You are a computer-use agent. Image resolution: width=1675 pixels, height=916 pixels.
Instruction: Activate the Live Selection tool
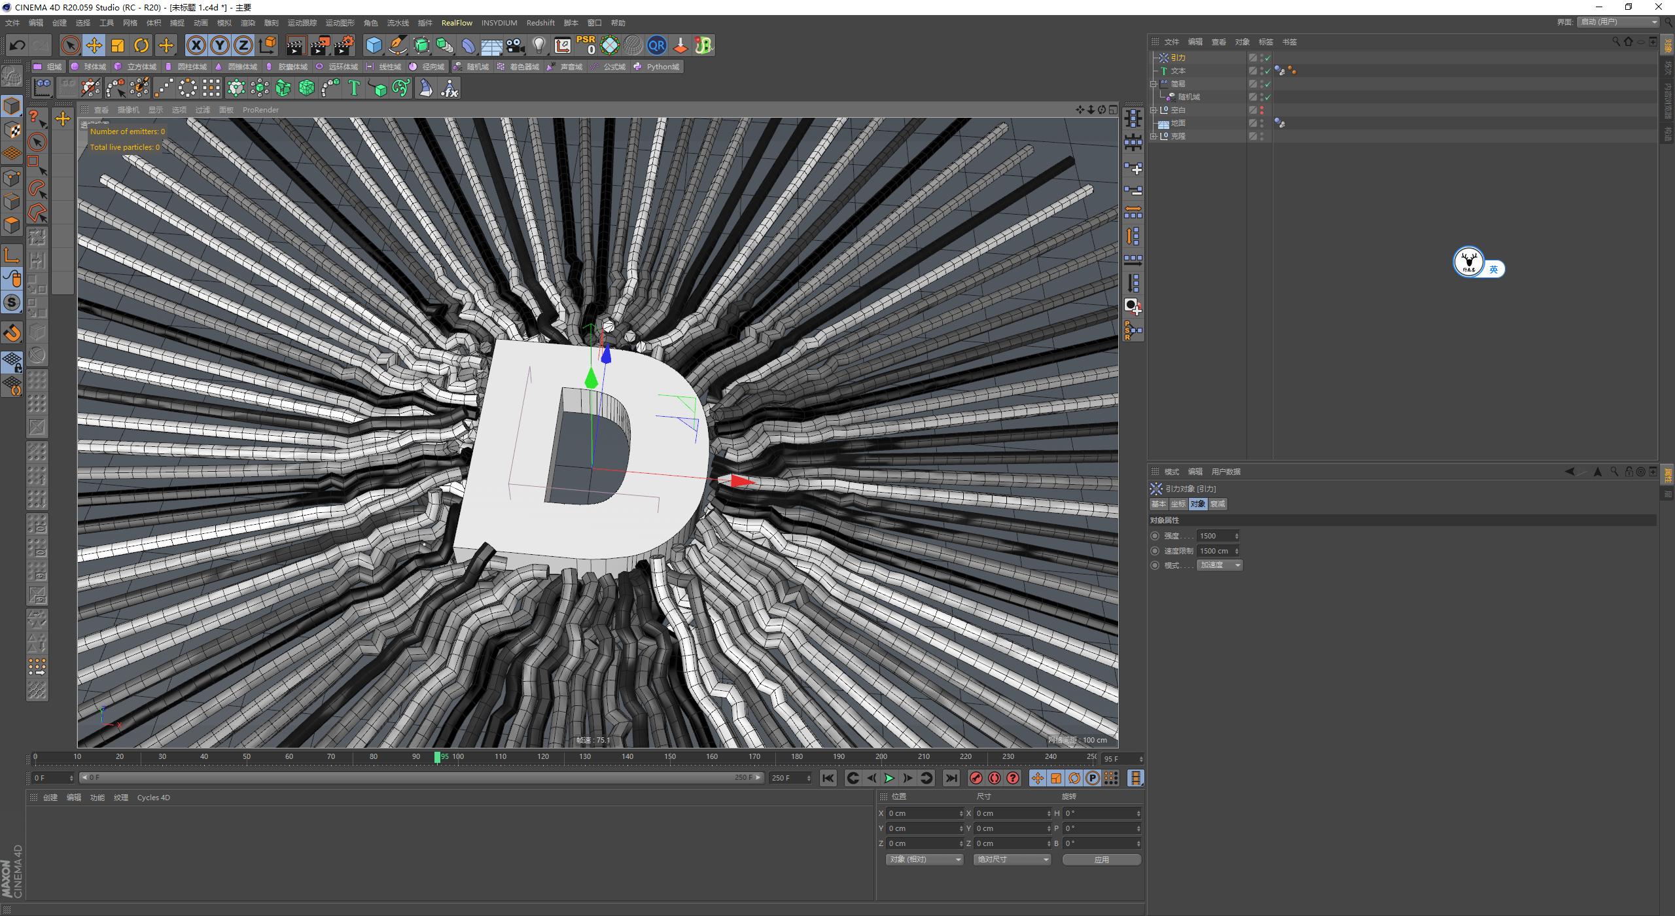pyautogui.click(x=69, y=45)
